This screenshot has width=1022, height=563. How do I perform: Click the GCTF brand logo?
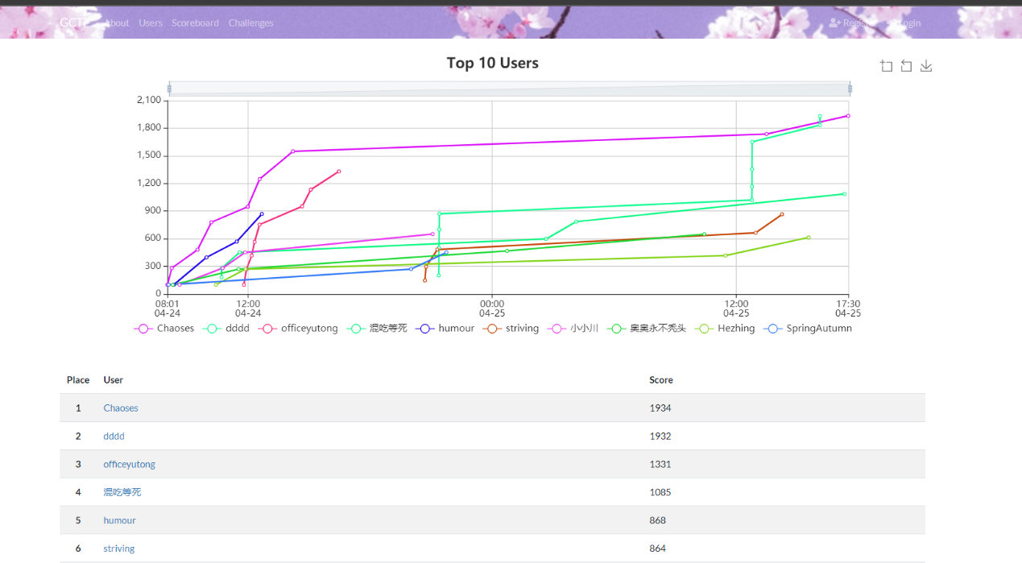coord(74,23)
